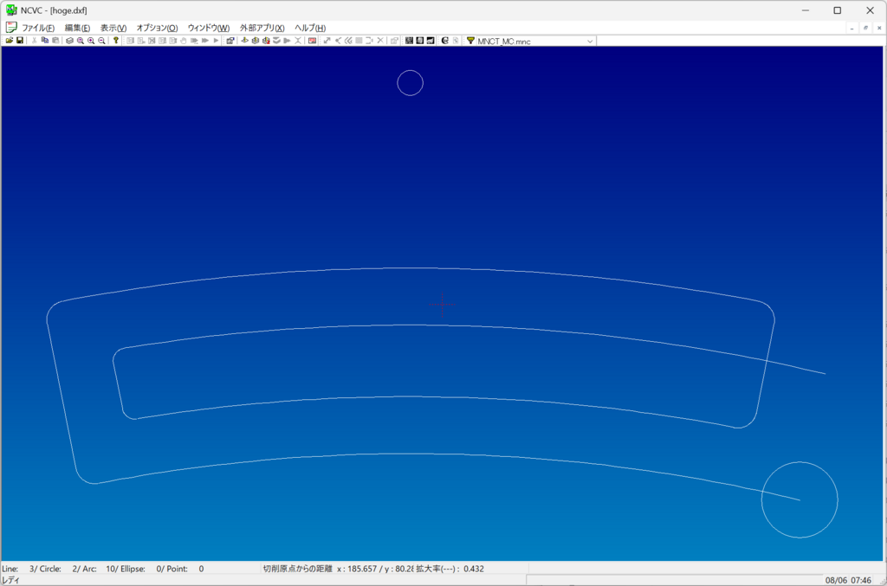Click the round C toolbar icon
Image resolution: width=887 pixels, height=586 pixels.
(x=444, y=41)
